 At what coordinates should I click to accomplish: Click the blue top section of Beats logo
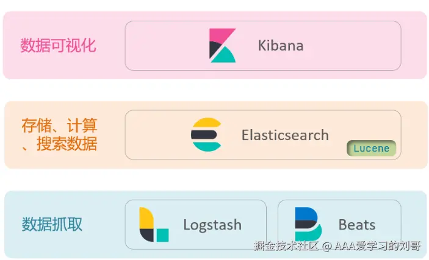(306, 214)
